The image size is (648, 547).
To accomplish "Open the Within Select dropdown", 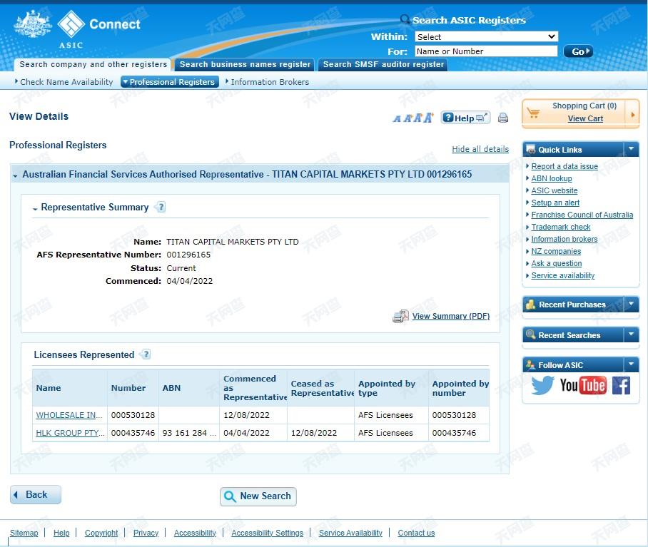I will point(487,37).
